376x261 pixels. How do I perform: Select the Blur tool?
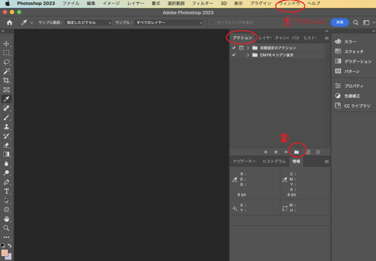pyautogui.click(x=7, y=164)
